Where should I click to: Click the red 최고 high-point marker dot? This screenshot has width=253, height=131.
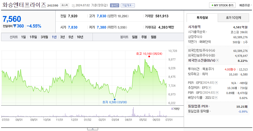(149, 56)
